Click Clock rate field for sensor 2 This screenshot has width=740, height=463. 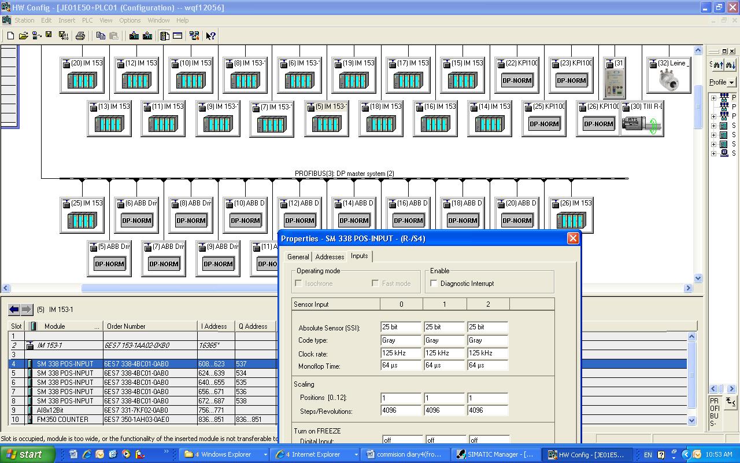pos(487,353)
